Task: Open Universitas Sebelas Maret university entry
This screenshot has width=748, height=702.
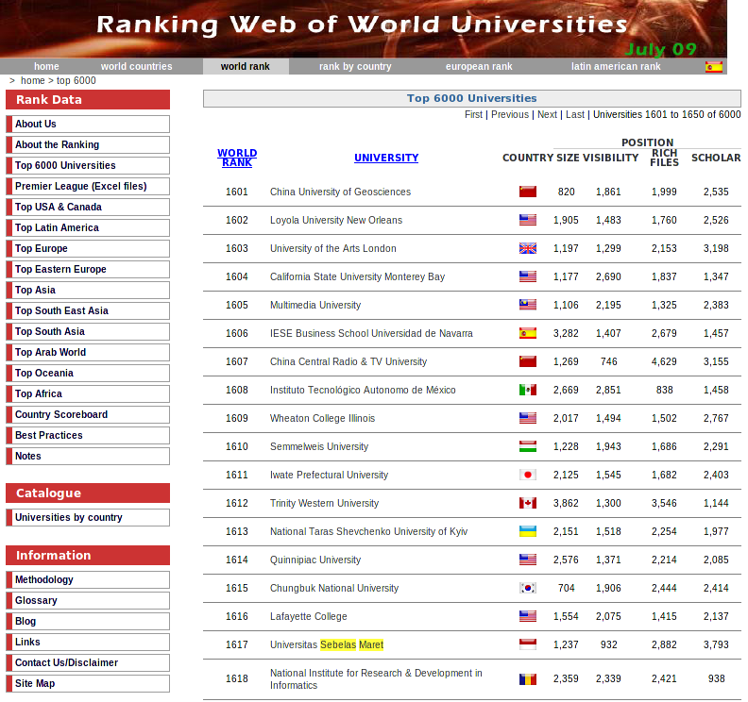Action: (327, 644)
